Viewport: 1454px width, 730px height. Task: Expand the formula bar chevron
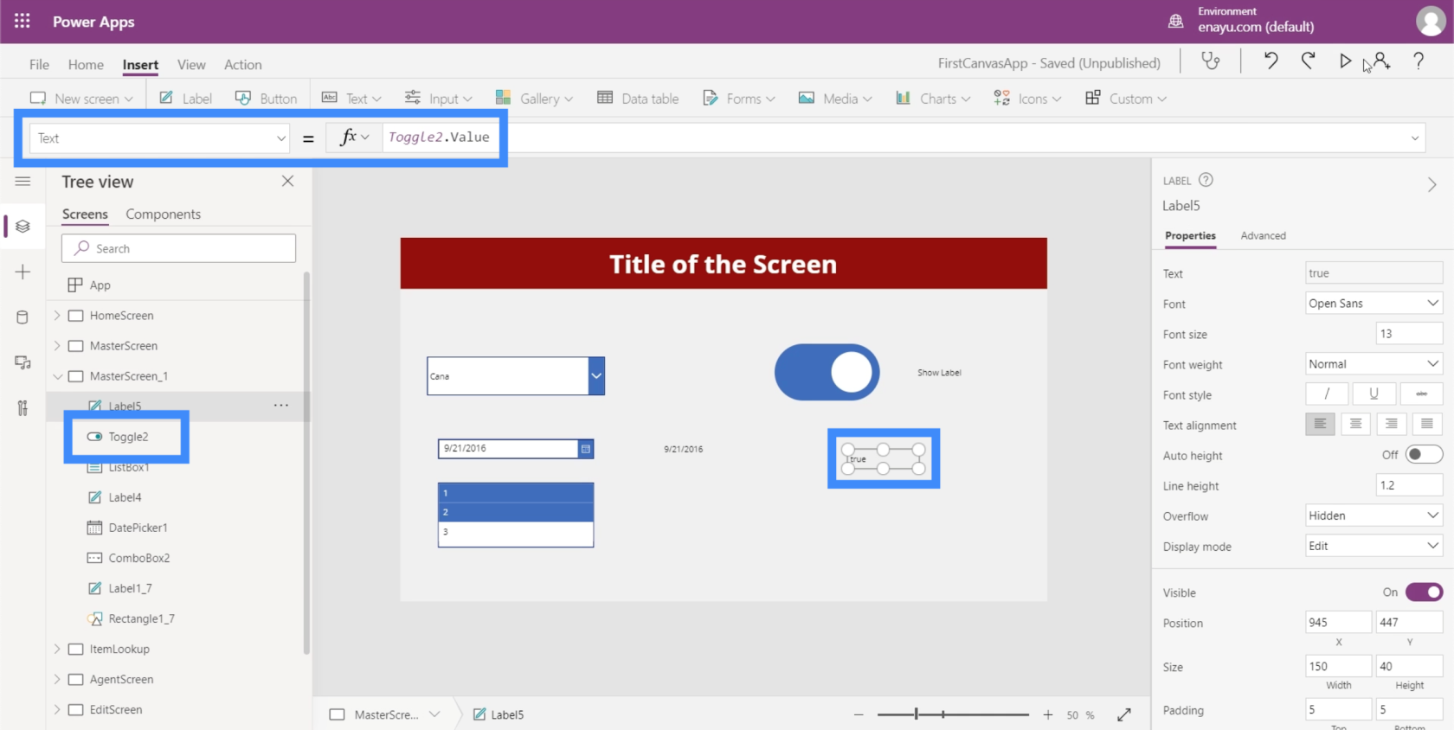[x=1415, y=138]
